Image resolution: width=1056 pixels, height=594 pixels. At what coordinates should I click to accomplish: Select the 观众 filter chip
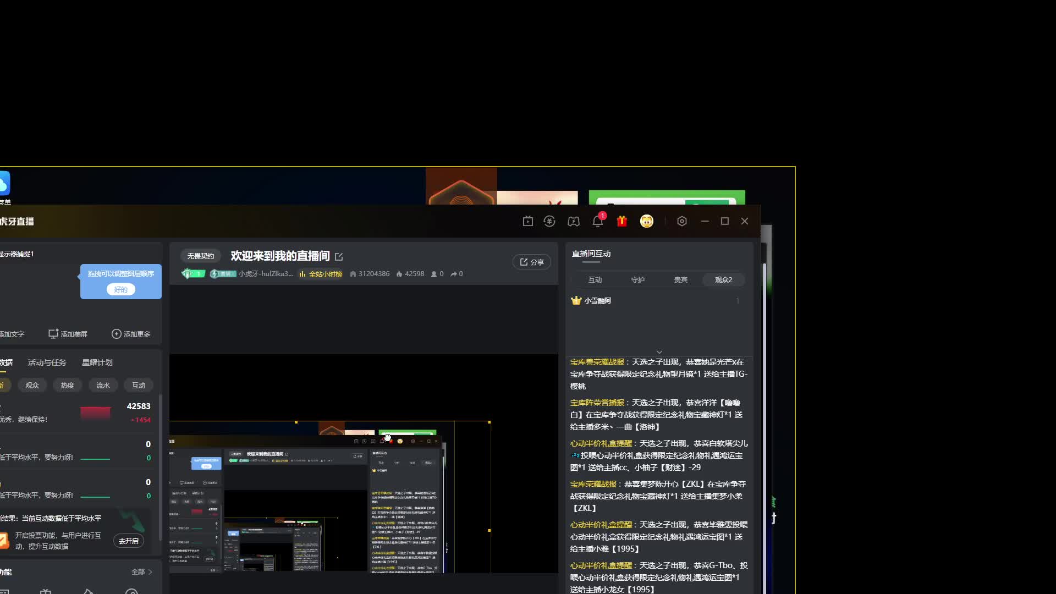coord(32,385)
